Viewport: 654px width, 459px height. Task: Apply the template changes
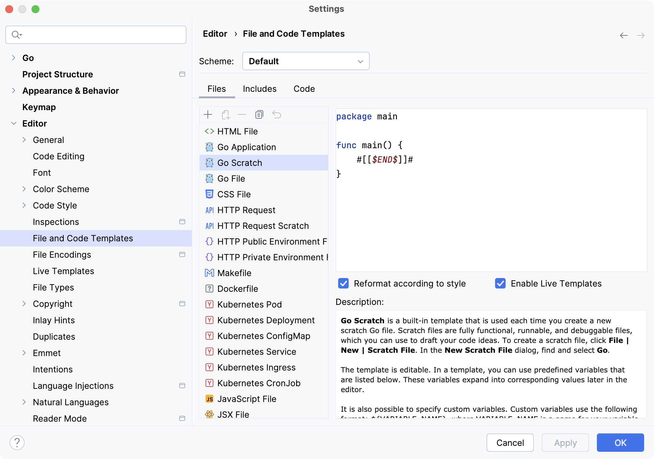565,443
